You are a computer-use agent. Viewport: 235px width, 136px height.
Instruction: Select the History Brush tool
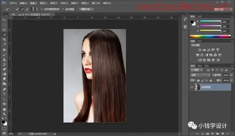point(4,64)
